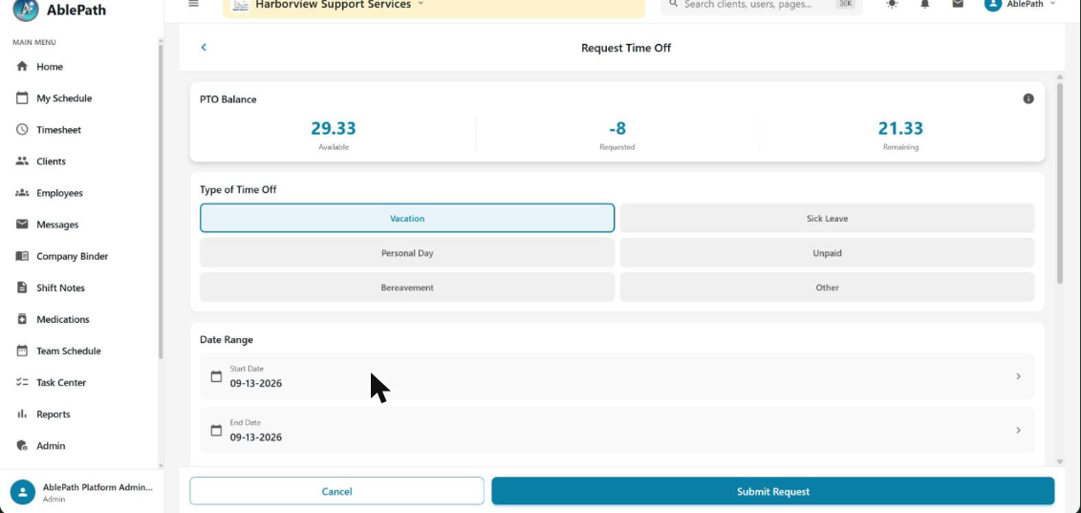Navigate to My Schedule

point(64,98)
